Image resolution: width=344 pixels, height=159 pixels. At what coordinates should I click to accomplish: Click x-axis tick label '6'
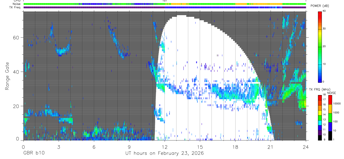[94, 147]
